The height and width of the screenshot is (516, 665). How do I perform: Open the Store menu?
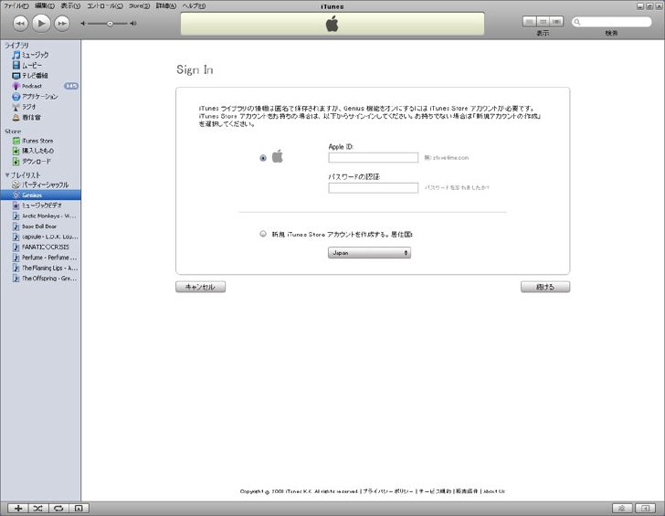(139, 5)
